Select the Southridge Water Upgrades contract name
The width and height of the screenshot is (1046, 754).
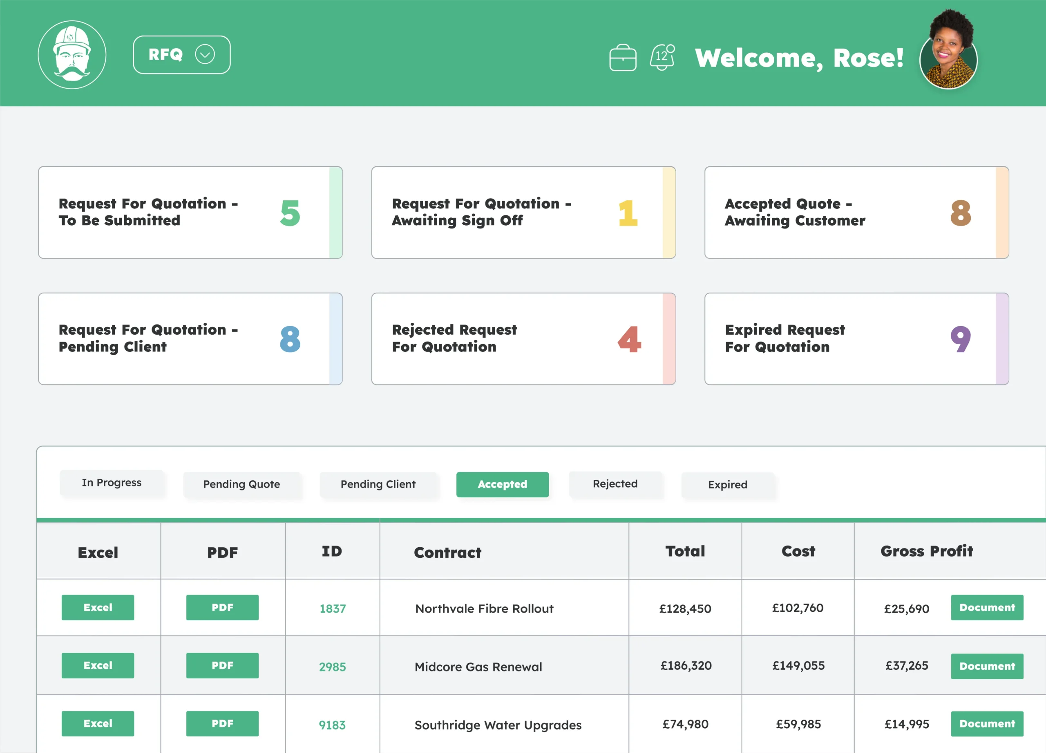(x=498, y=725)
